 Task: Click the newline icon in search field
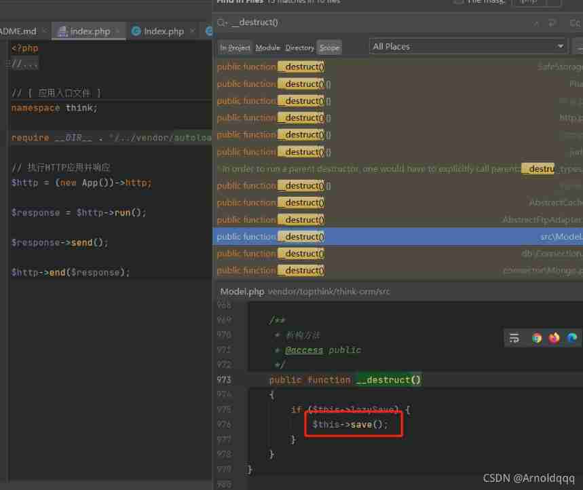(552, 23)
